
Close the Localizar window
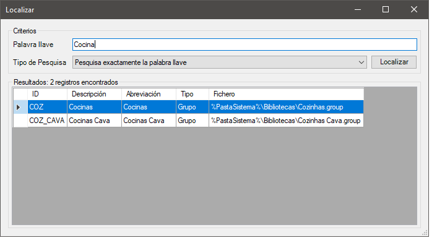click(414, 9)
